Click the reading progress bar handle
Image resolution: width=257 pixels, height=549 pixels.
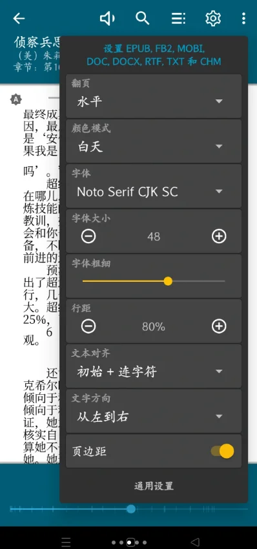pos(131,509)
